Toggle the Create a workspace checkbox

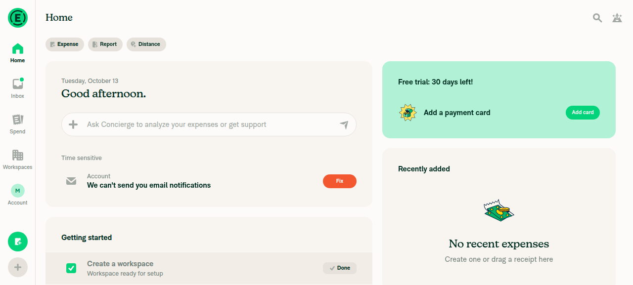71,268
